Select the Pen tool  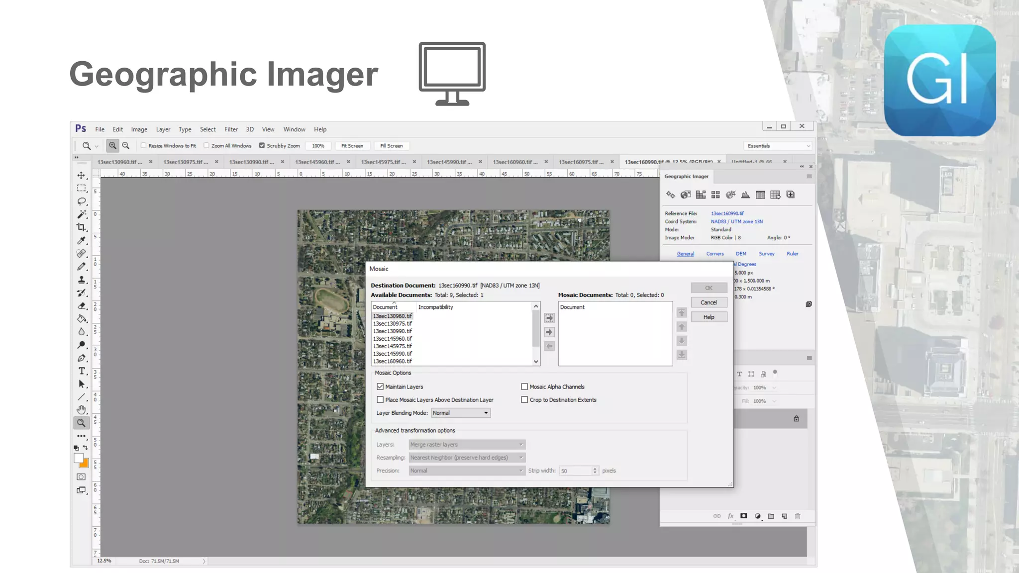(x=81, y=358)
